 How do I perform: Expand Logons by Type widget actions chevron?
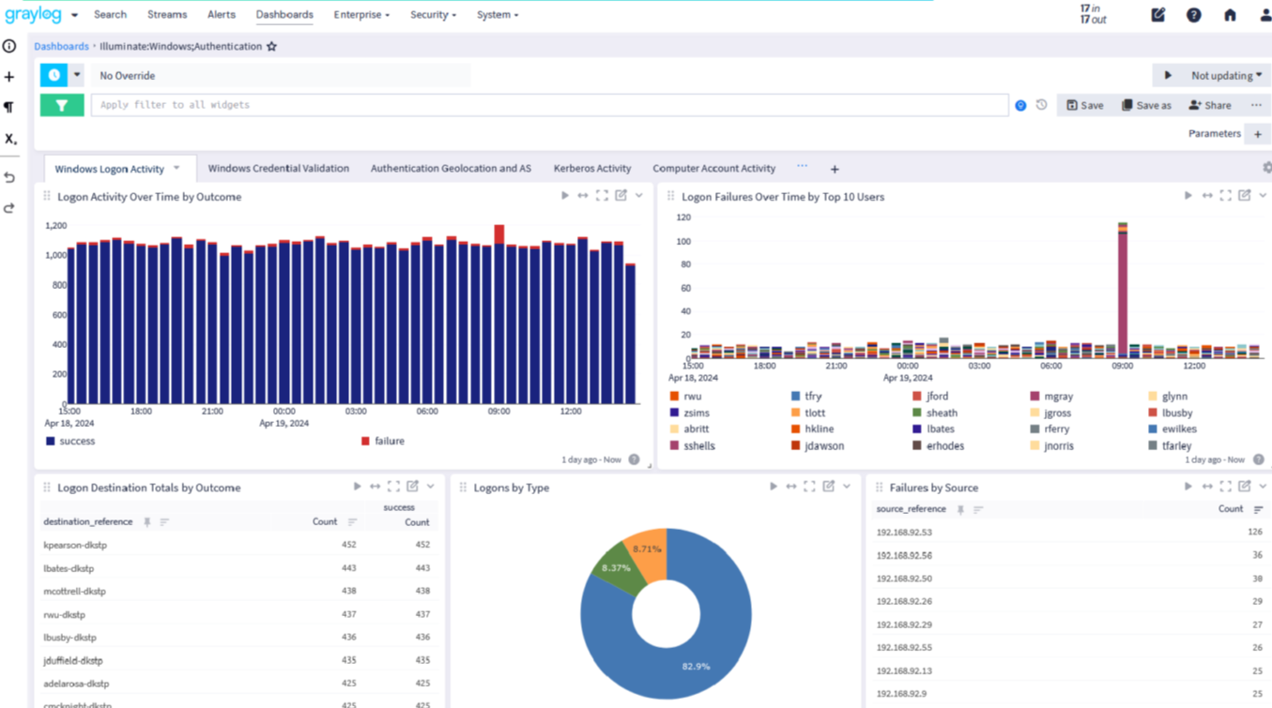847,487
